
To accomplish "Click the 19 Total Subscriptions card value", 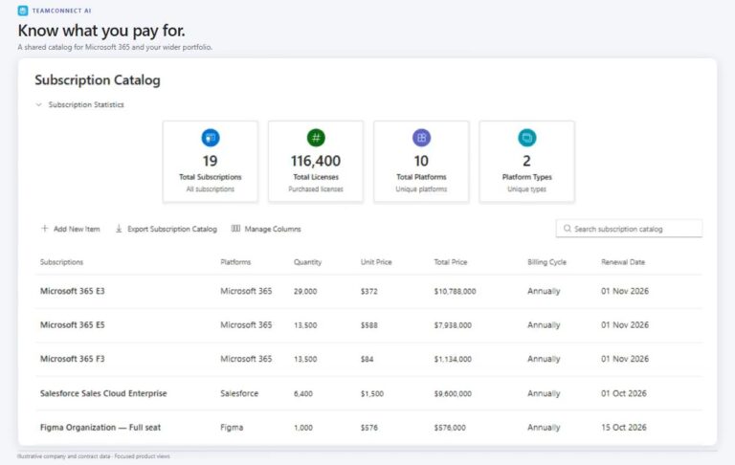I will coord(210,161).
